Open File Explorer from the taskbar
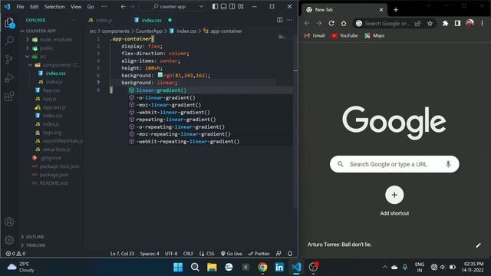 [212, 268]
